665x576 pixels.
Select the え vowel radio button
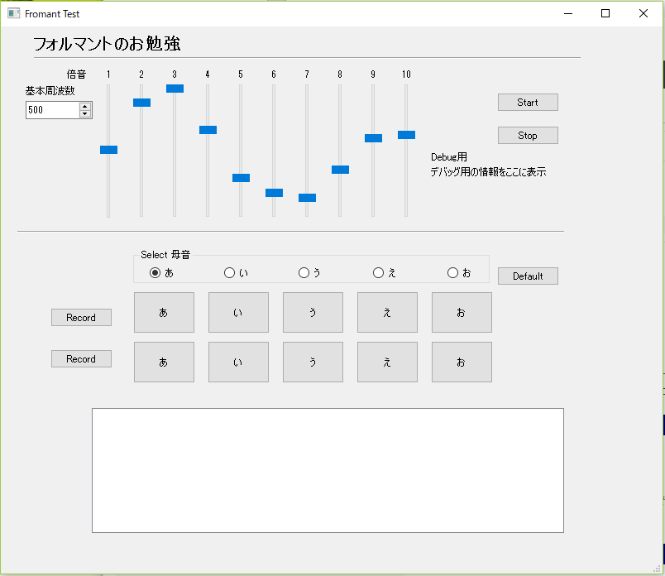(378, 272)
